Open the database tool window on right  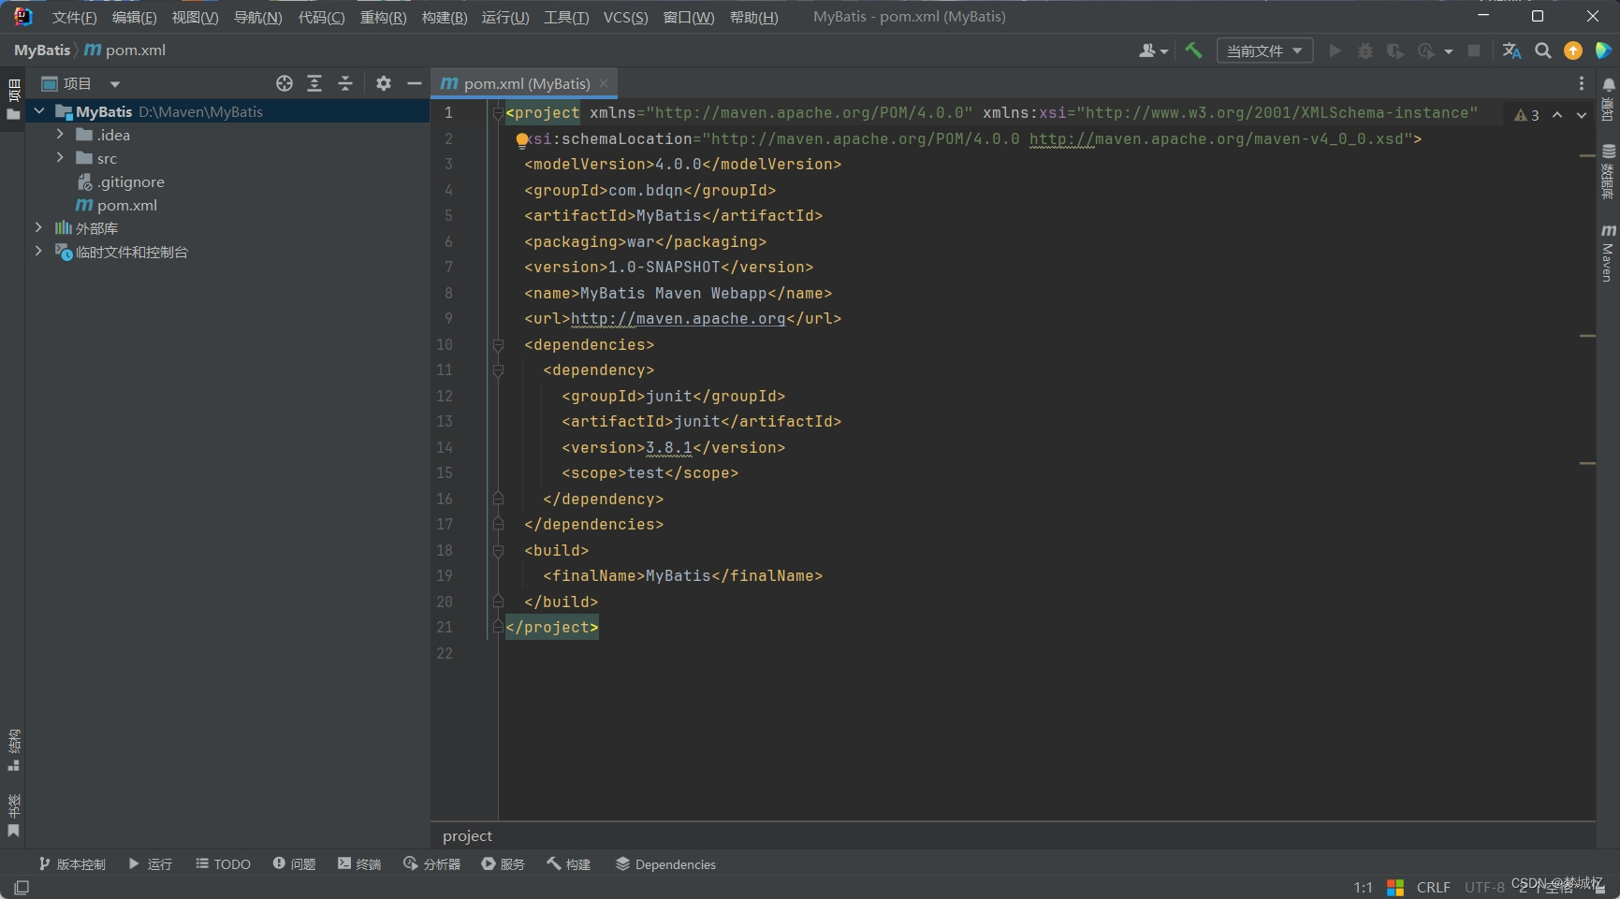click(x=1608, y=171)
